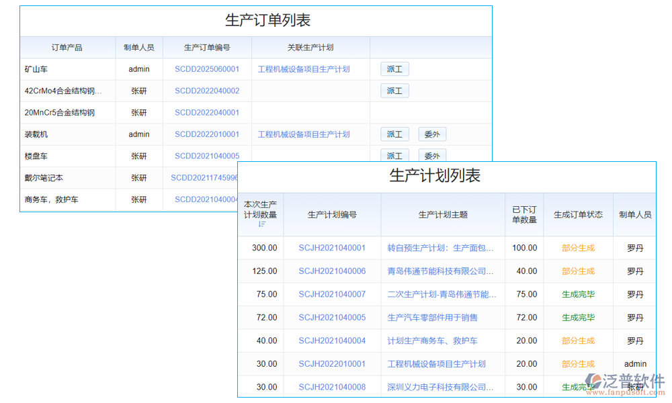Open the 计划生产商务车、救护车 plan topic

point(432,341)
